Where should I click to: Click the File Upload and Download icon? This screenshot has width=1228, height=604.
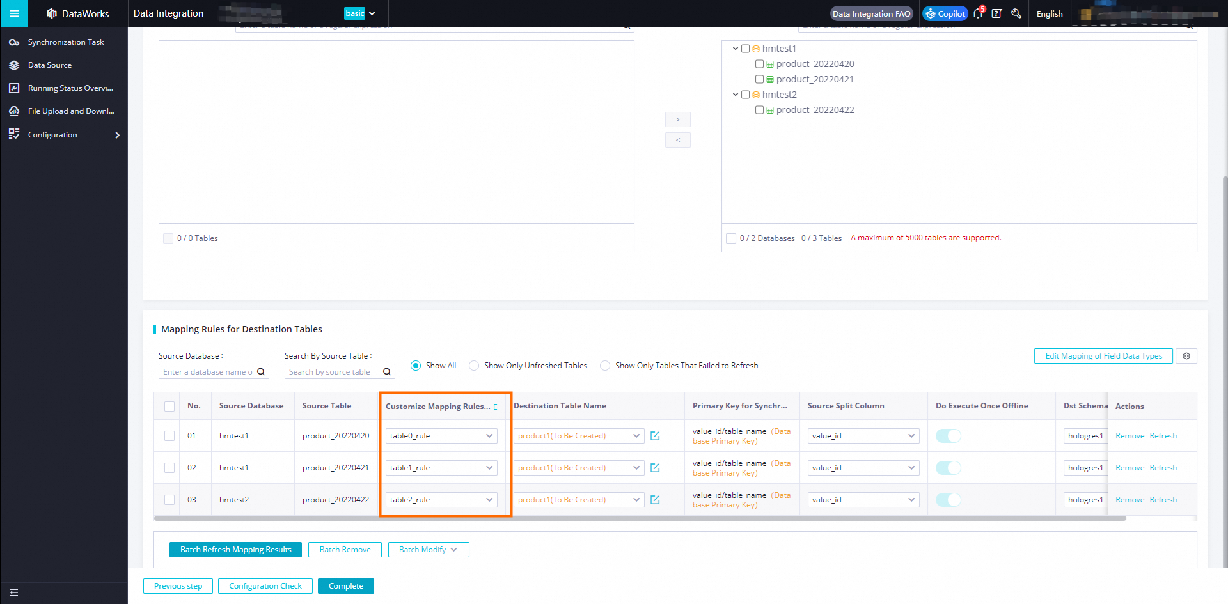pos(14,111)
